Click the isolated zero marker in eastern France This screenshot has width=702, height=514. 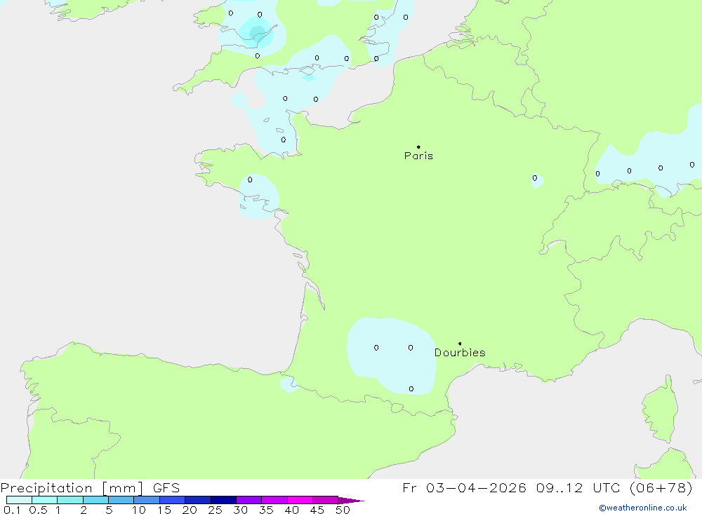point(535,178)
